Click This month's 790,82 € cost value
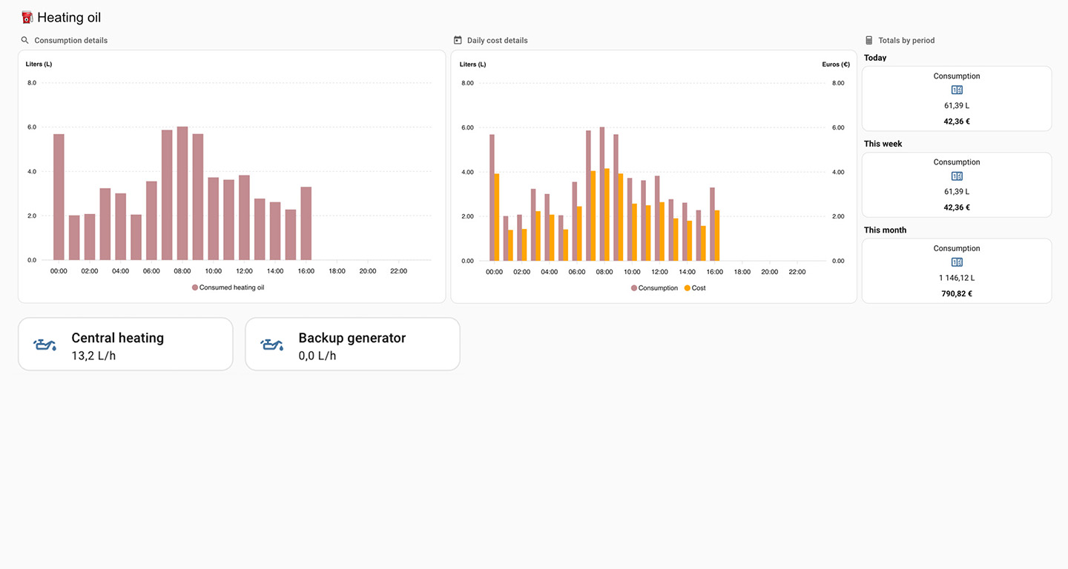The height and width of the screenshot is (569, 1068). 957,293
